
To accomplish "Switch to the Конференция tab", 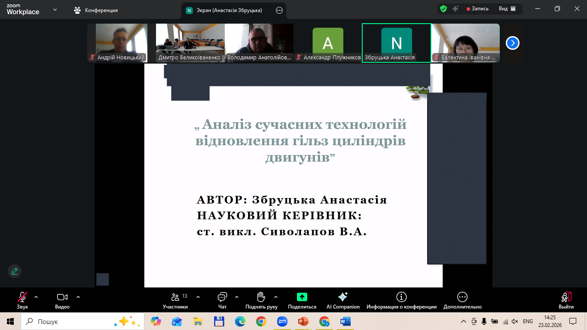I will (x=96, y=10).
